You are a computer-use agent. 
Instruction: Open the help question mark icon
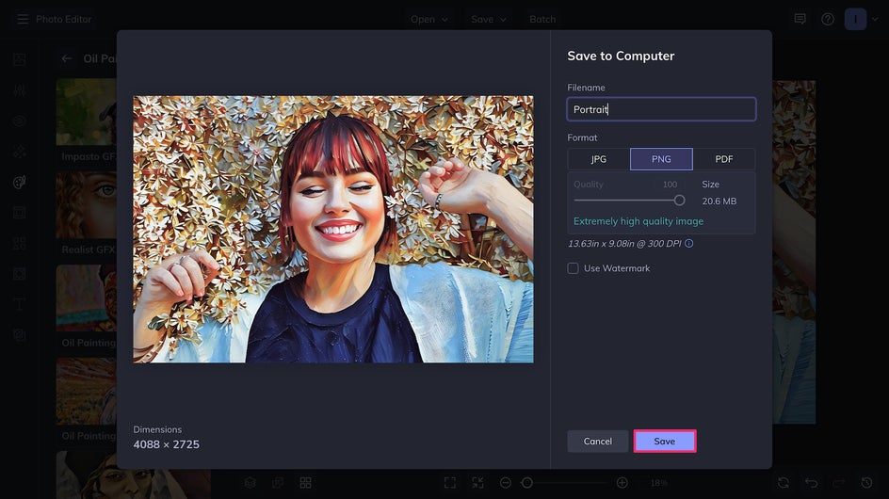click(828, 19)
